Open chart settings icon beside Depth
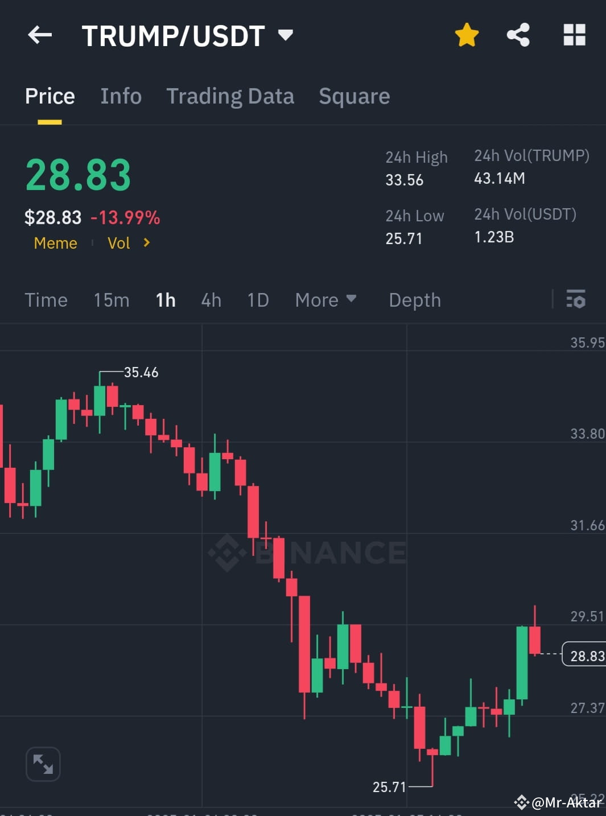 click(x=576, y=299)
